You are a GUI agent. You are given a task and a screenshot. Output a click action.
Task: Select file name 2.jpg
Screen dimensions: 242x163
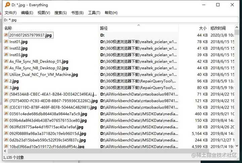click(14, 81)
